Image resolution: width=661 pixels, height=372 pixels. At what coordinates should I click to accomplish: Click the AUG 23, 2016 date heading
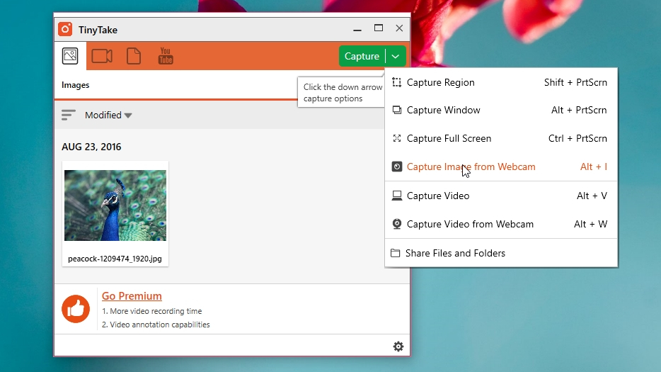pos(91,147)
